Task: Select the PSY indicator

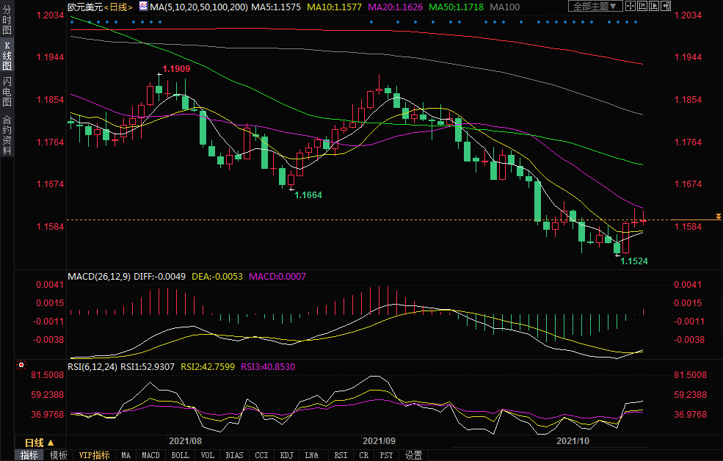Action: click(x=386, y=455)
